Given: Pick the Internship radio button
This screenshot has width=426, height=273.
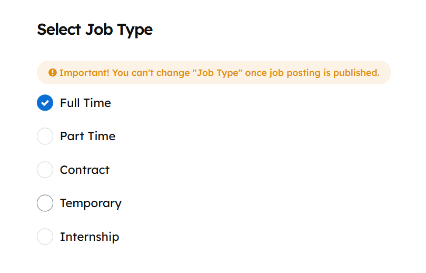Looking at the screenshot, I should tap(45, 237).
